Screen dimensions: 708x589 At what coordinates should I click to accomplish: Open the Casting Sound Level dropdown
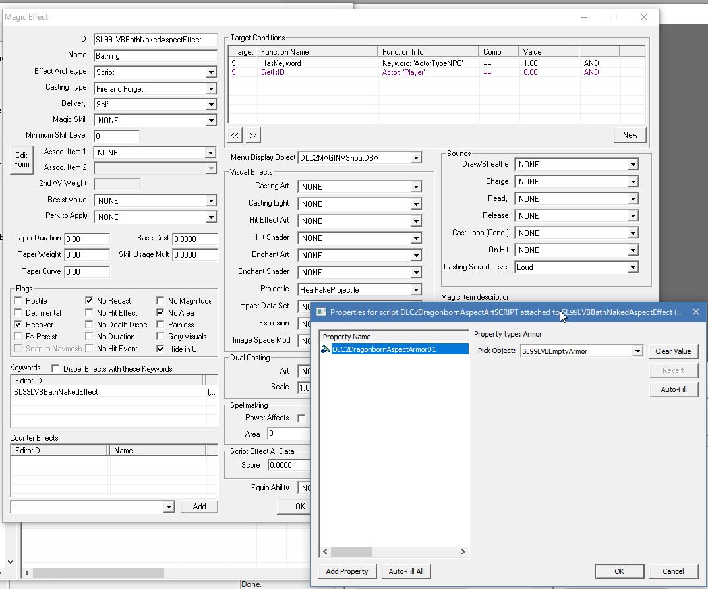633,267
